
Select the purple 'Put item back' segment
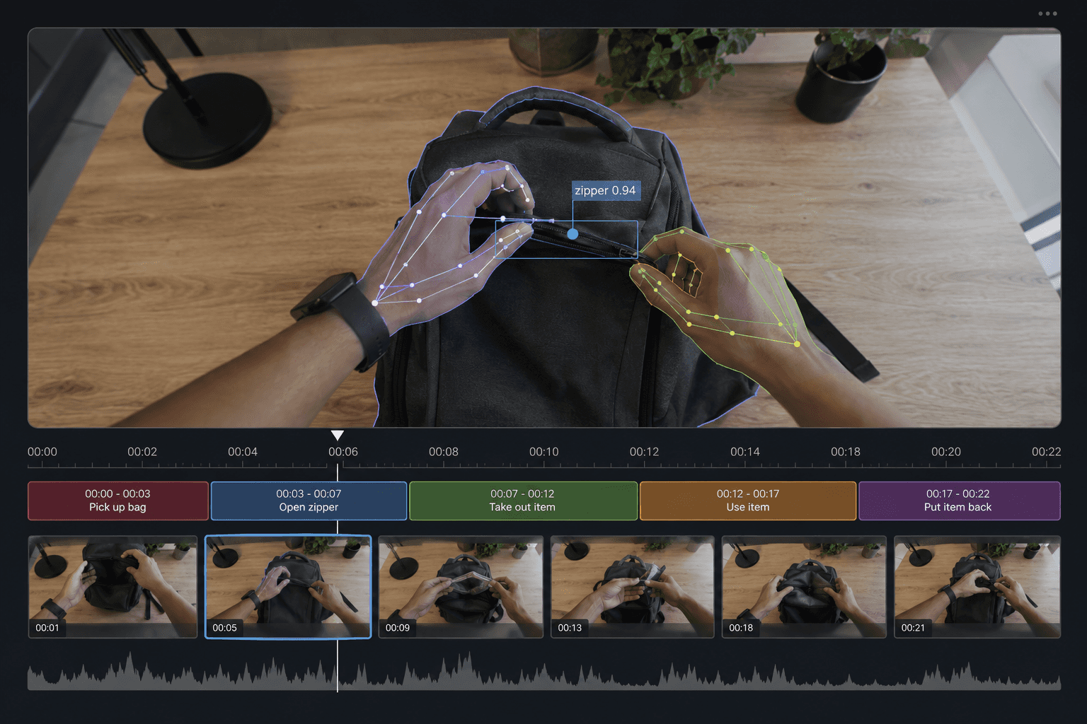pyautogui.click(x=959, y=501)
